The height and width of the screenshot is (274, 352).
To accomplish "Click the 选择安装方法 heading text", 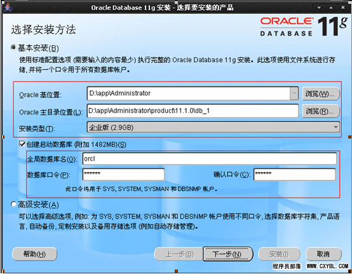I will pos(44,30).
